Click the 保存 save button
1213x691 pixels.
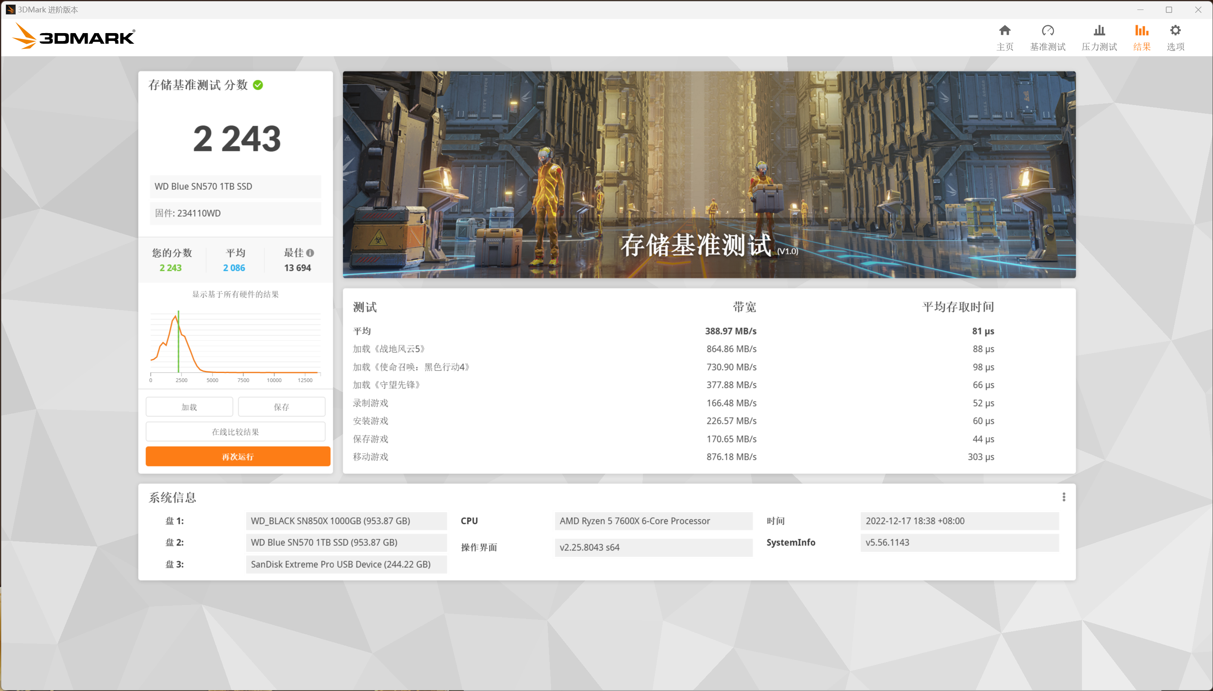[281, 406]
